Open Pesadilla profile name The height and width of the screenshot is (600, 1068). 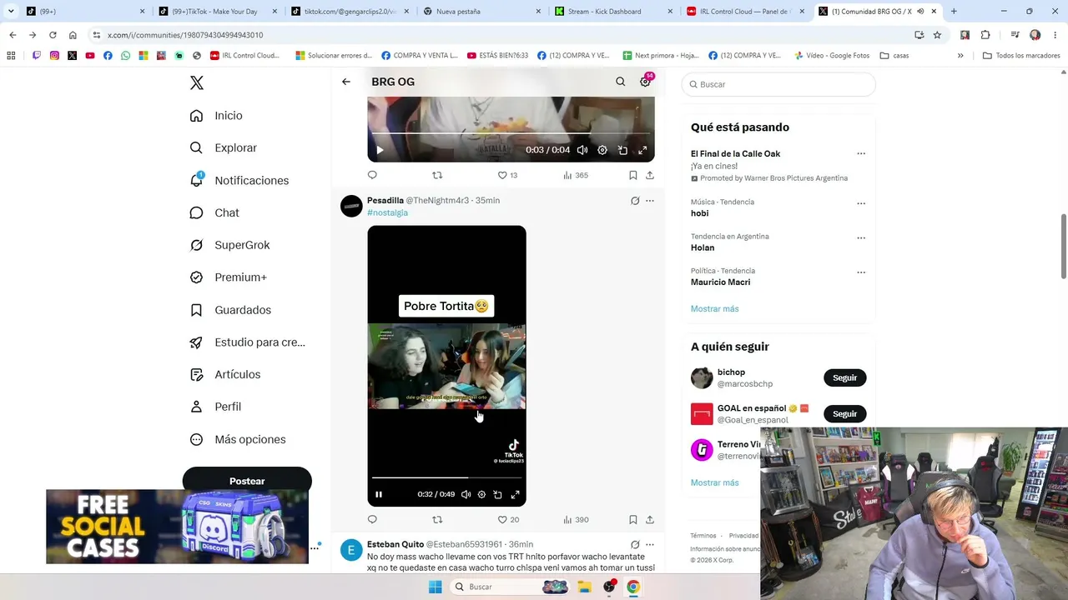(x=385, y=200)
